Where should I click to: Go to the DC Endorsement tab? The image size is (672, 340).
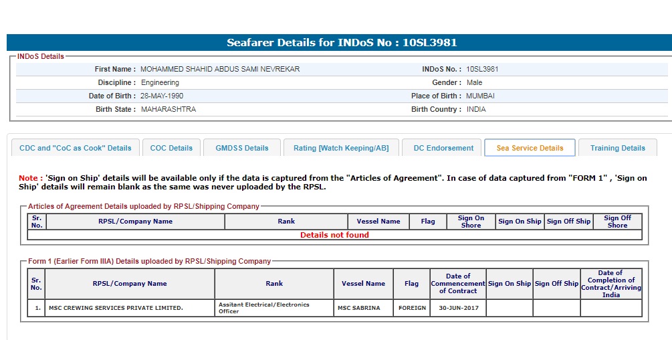coord(443,148)
